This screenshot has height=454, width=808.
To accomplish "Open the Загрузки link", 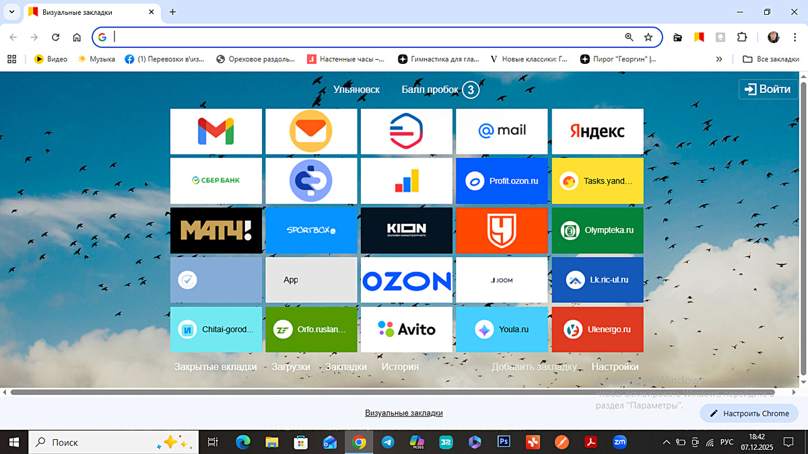I will (291, 367).
